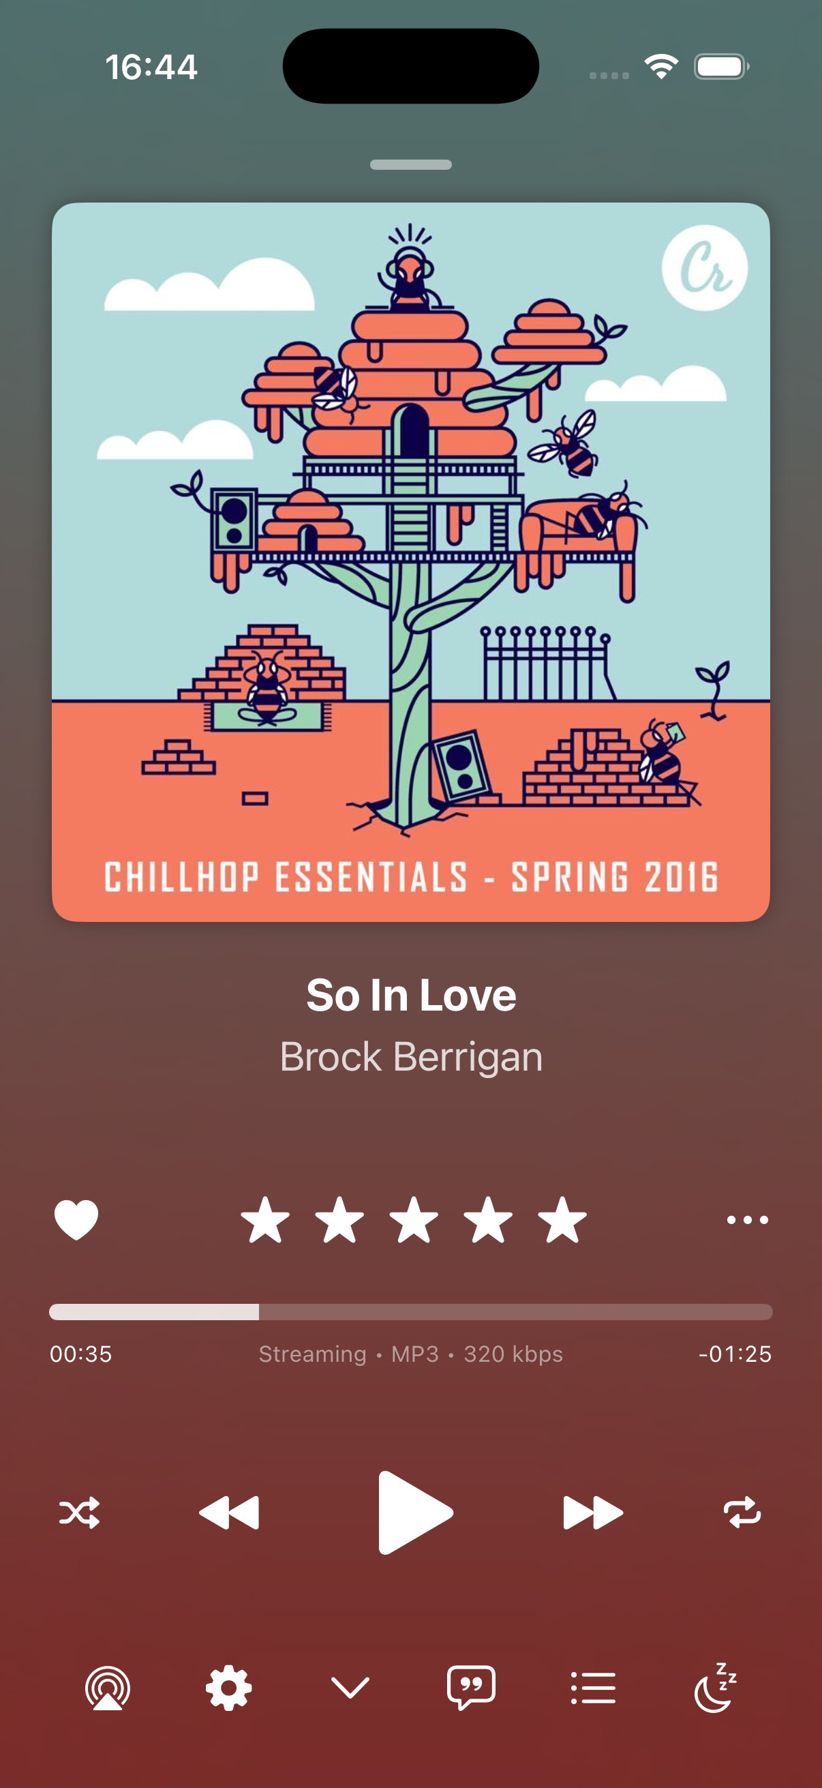The image size is (822, 1788).
Task: Rate the song three stars
Action: (414, 1219)
